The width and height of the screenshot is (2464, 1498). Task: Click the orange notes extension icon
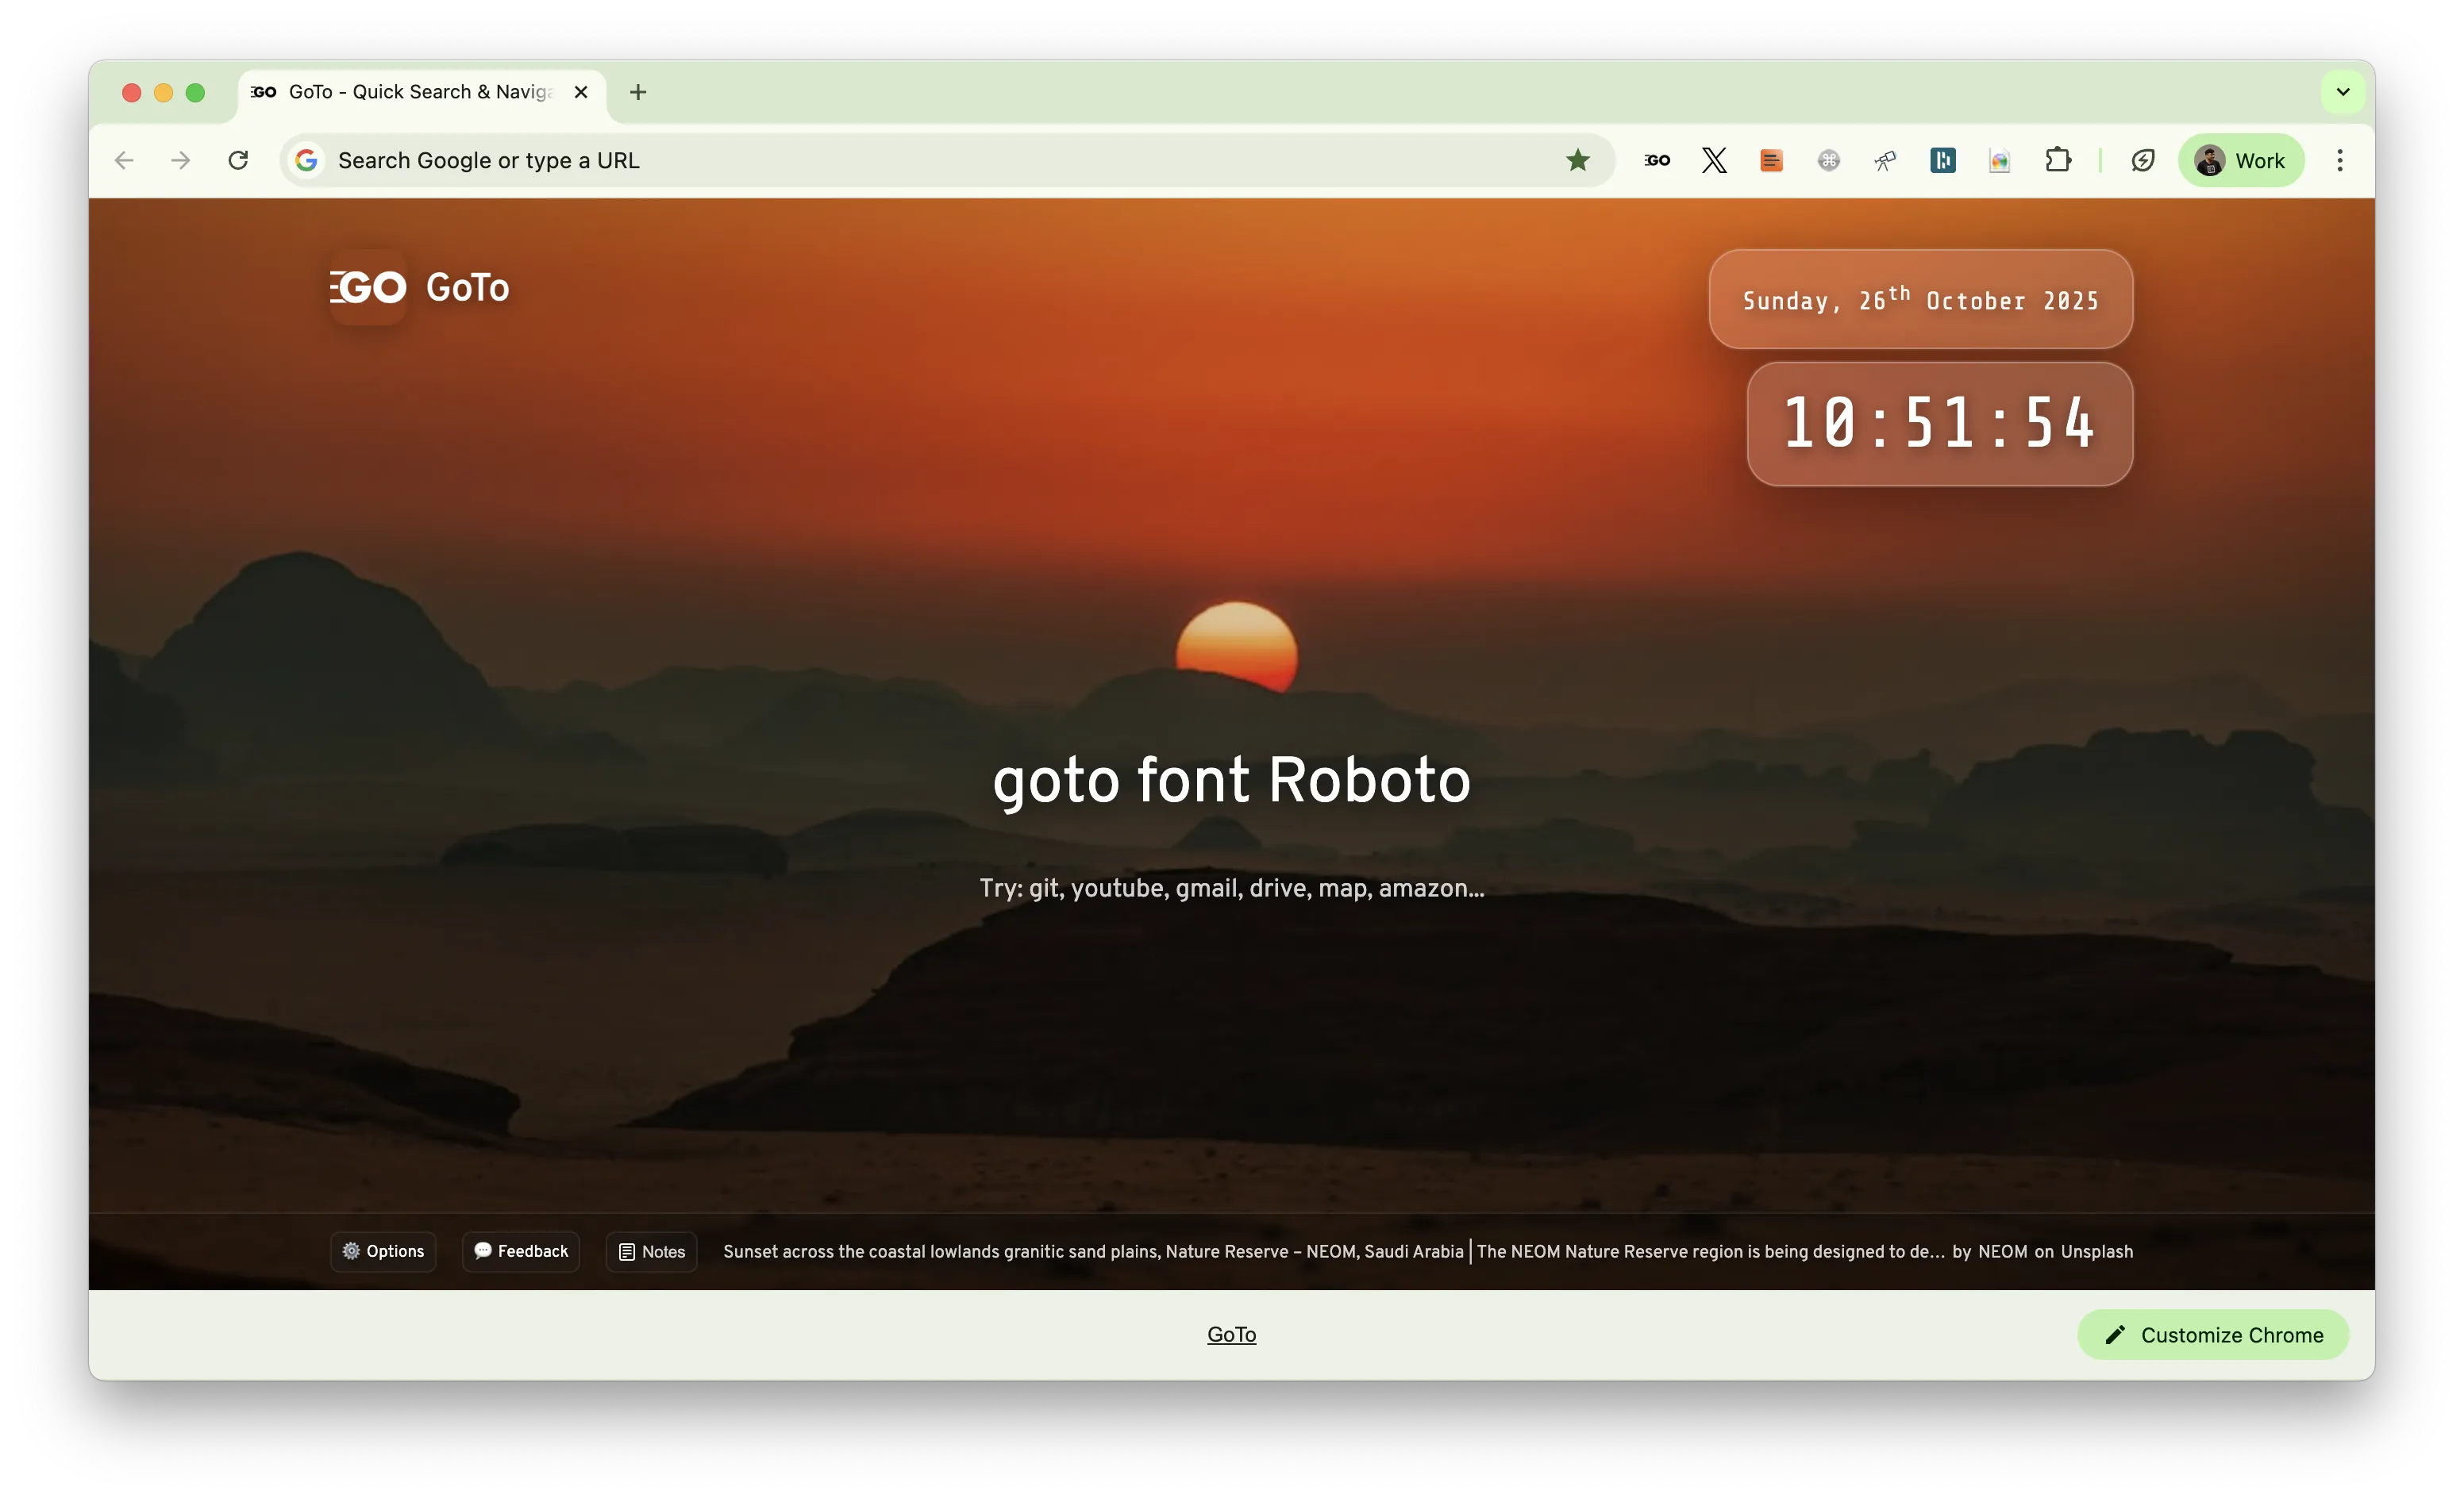coord(1771,160)
